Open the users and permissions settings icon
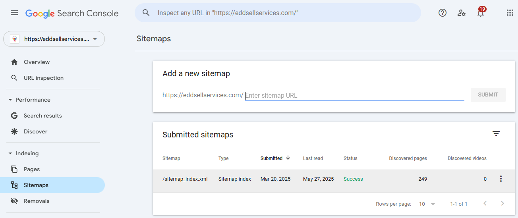 (x=461, y=13)
